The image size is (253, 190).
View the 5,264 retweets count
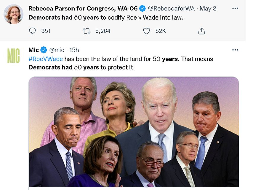coord(103,31)
